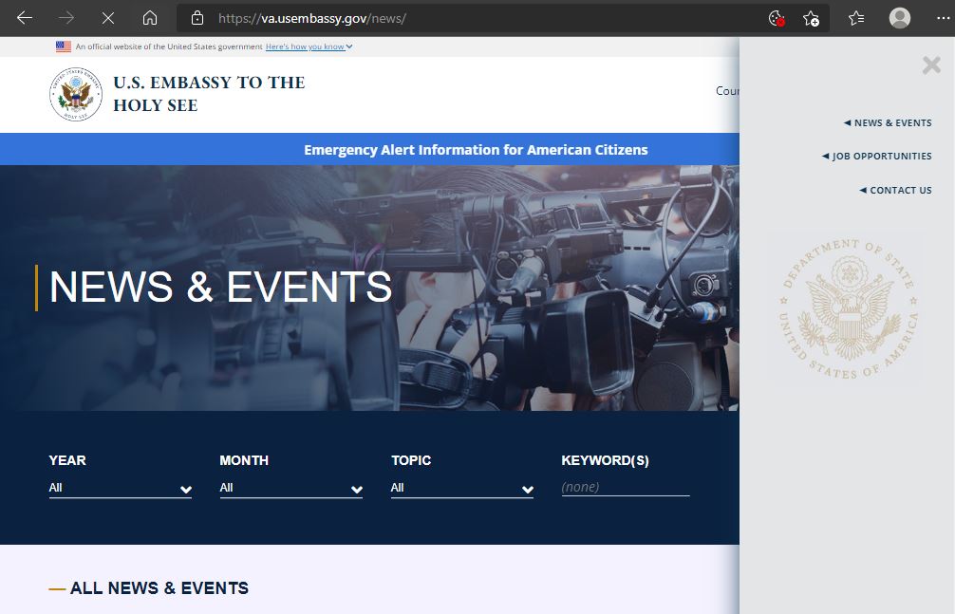Click the address bar URL

click(x=311, y=18)
